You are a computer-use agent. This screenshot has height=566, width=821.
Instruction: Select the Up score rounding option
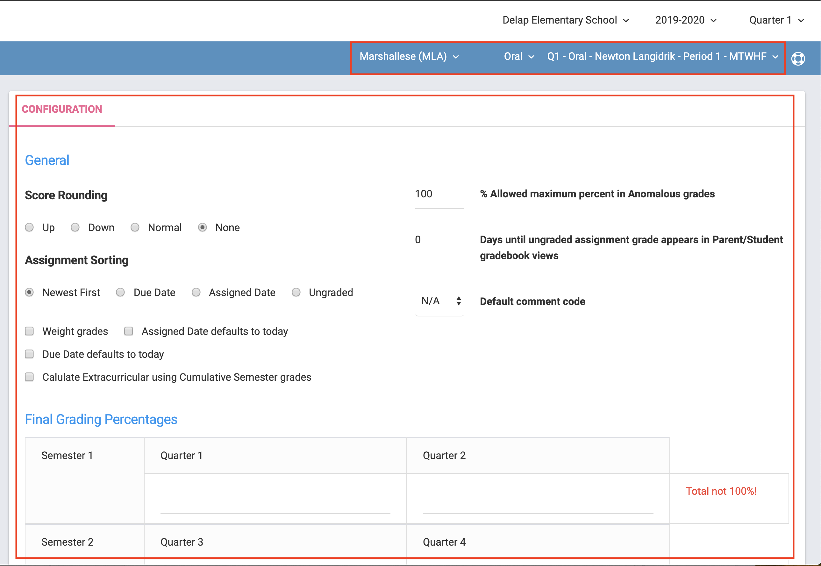click(29, 227)
